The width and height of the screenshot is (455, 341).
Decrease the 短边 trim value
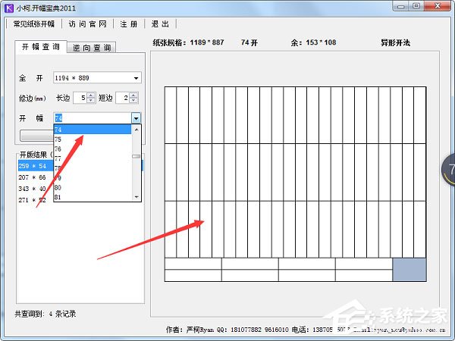133,100
